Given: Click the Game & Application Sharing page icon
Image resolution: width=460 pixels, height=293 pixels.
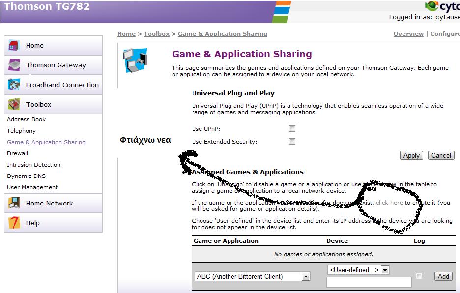Looking at the screenshot, I should [x=135, y=60].
